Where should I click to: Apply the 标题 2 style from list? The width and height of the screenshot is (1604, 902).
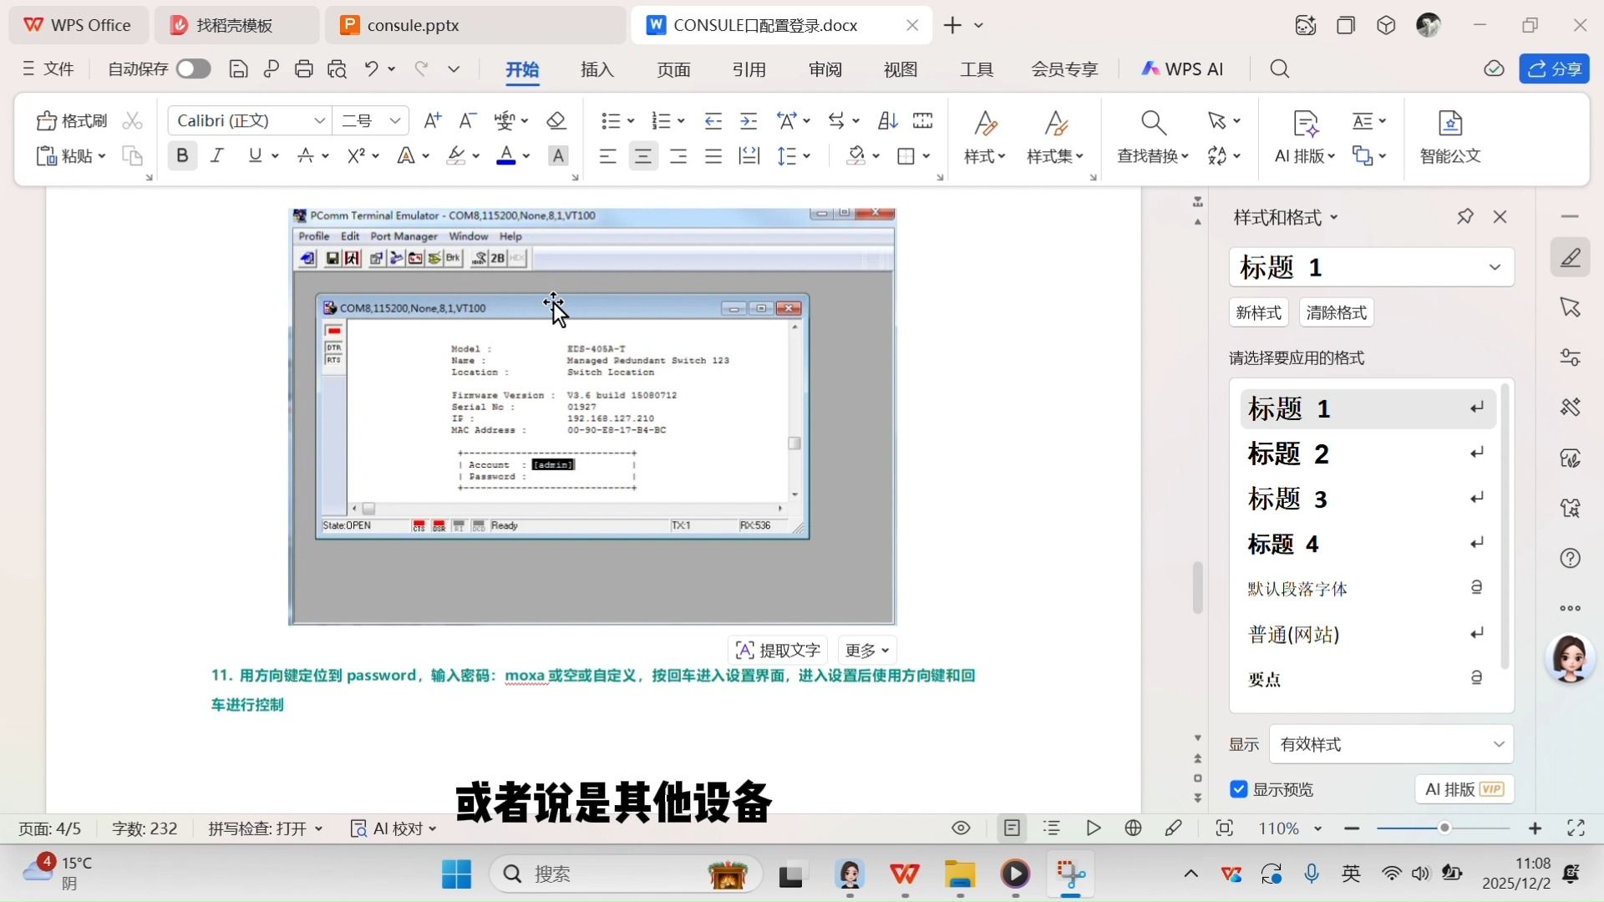coord(1368,454)
